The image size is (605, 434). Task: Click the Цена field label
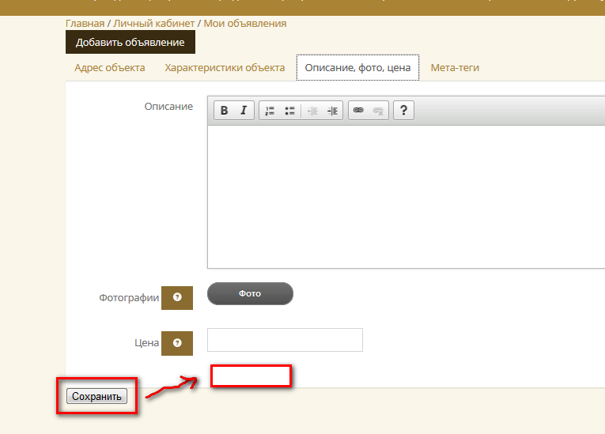pyautogui.click(x=146, y=343)
